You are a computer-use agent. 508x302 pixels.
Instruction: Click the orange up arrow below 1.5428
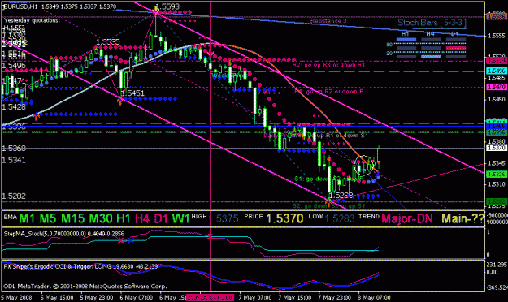[x=36, y=117]
